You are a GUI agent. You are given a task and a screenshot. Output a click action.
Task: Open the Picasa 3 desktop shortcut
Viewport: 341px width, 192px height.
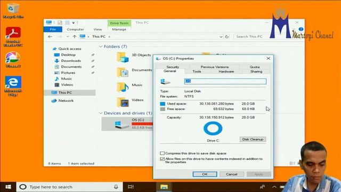(13, 60)
